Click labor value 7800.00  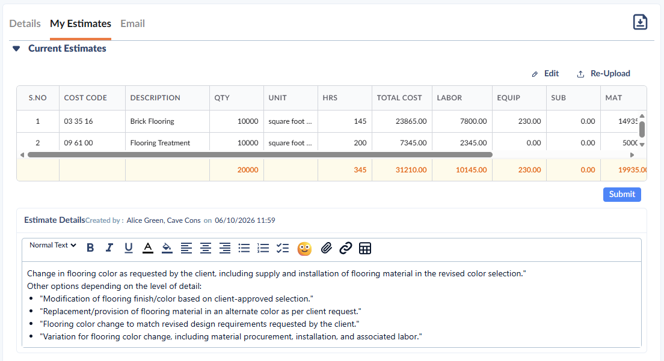click(x=473, y=121)
